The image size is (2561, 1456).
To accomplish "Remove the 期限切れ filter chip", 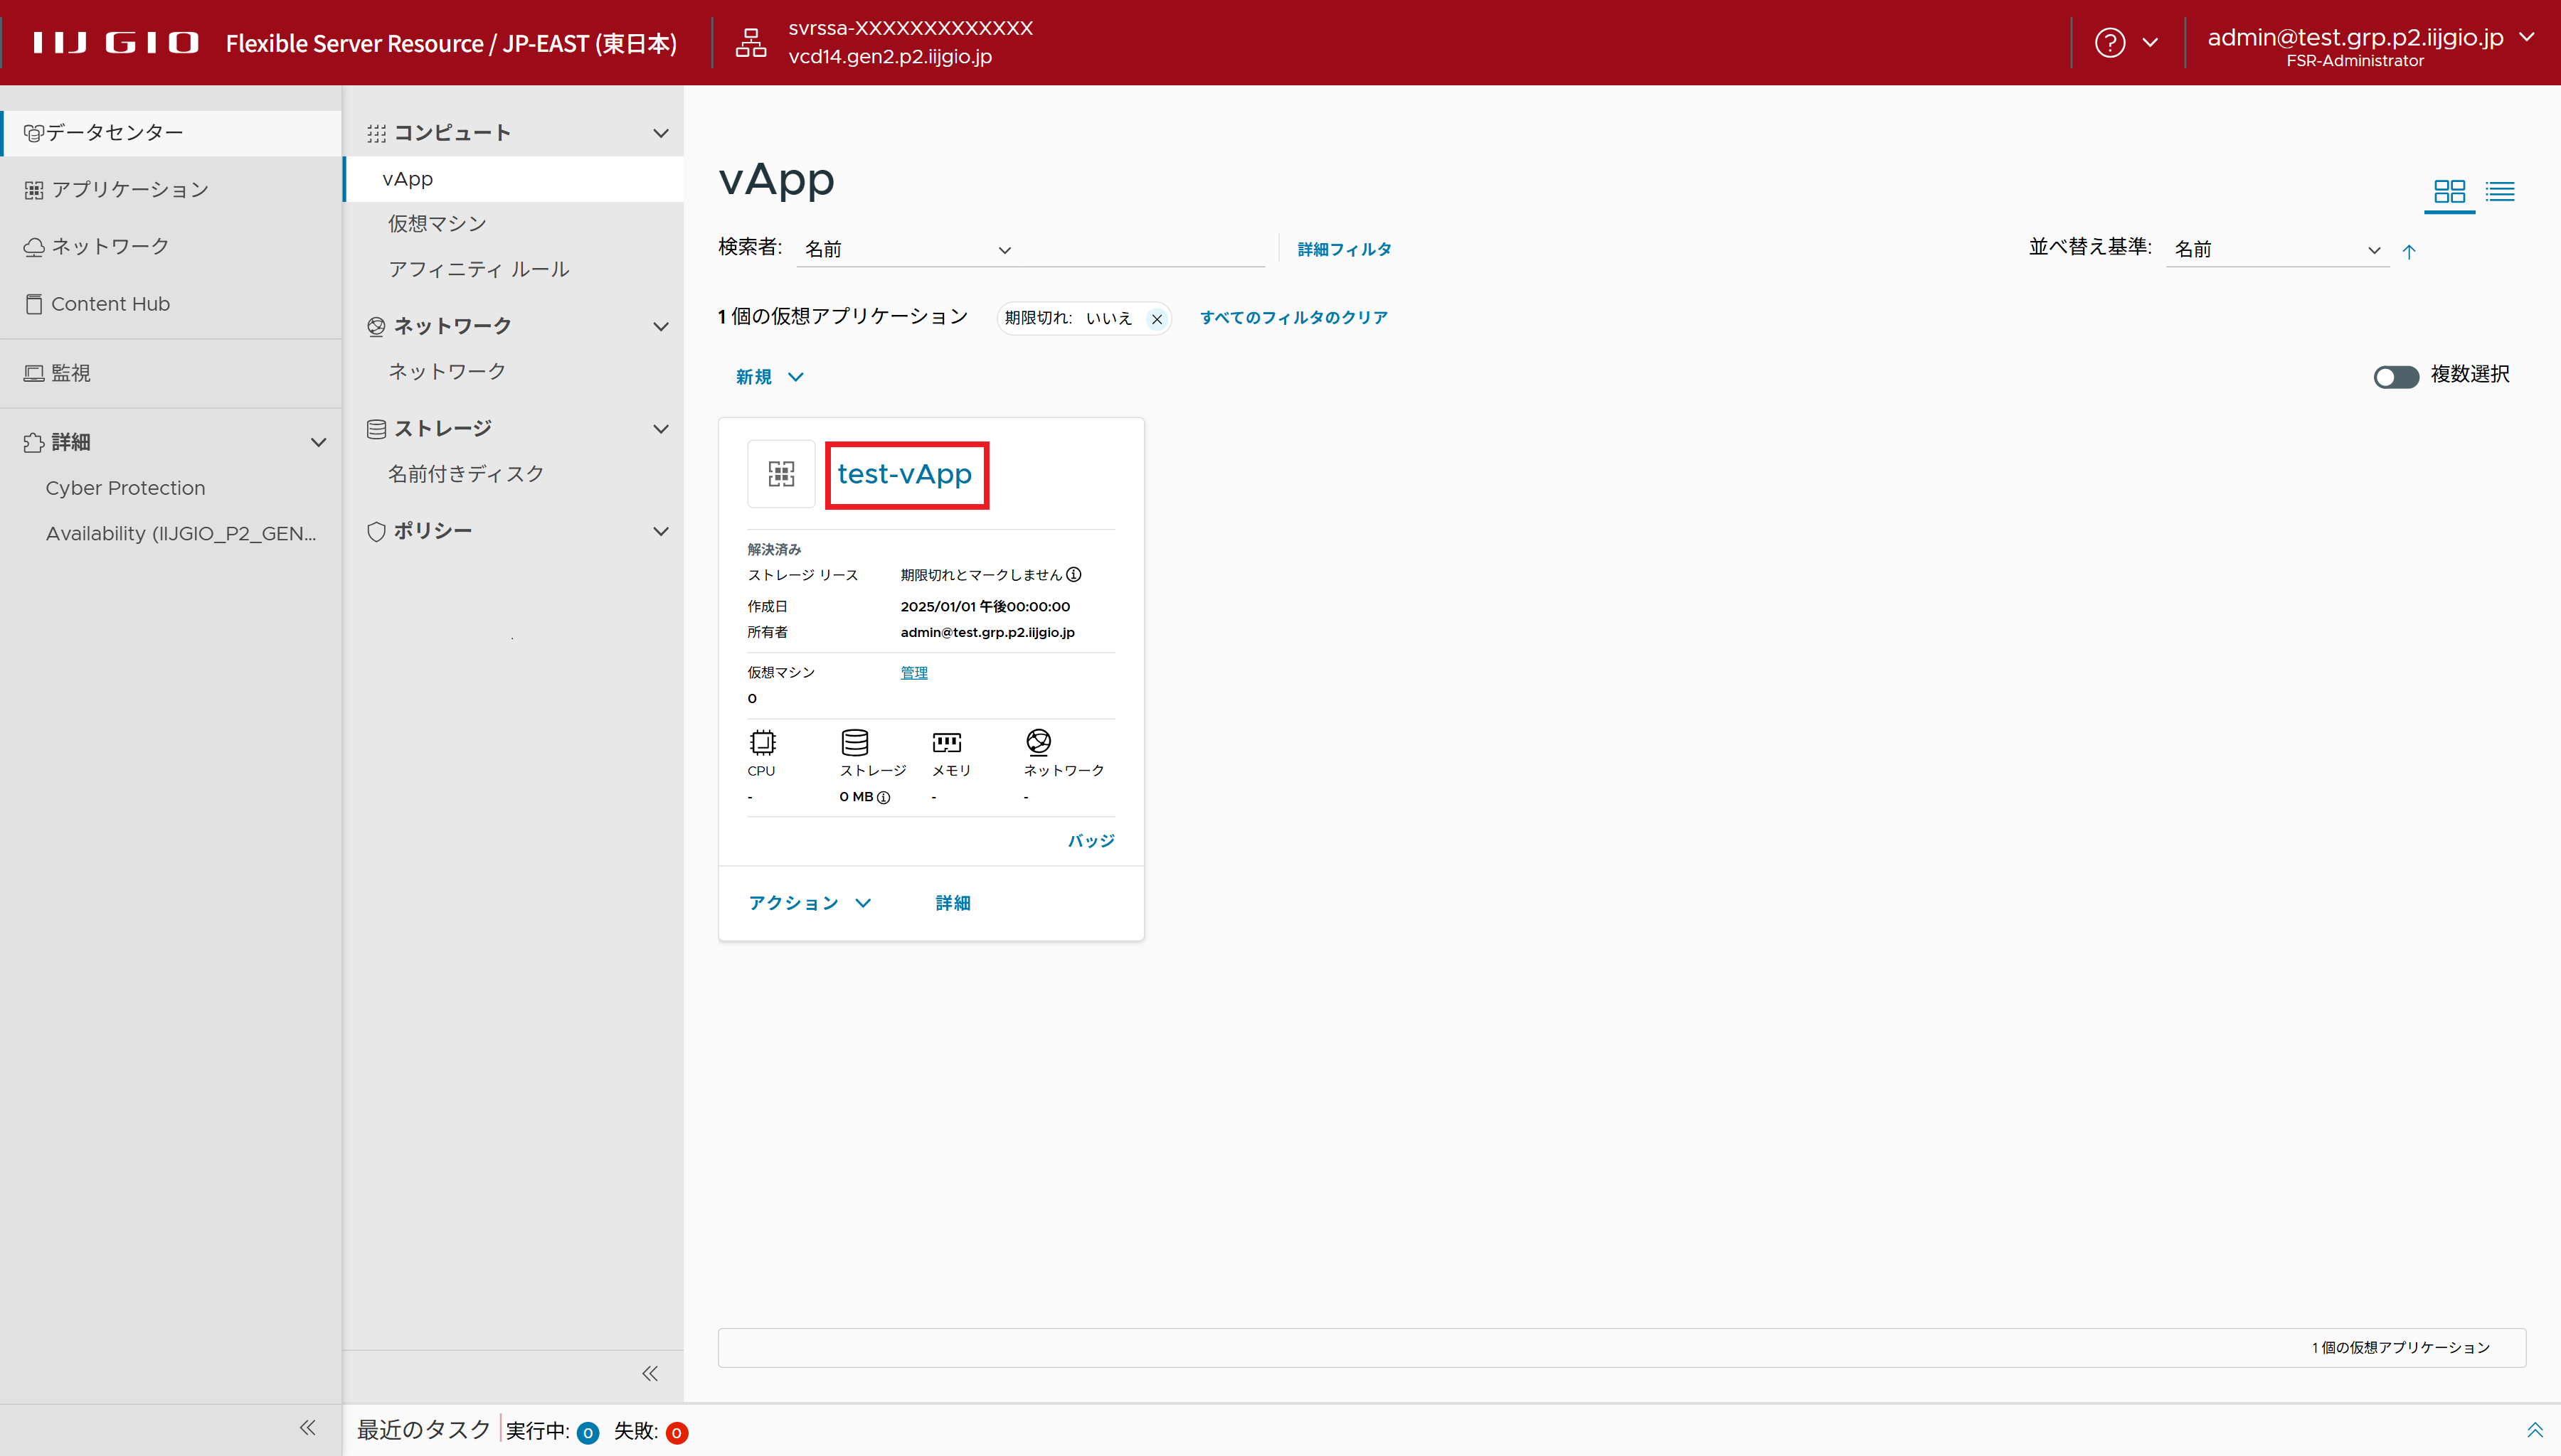I will (x=1157, y=319).
